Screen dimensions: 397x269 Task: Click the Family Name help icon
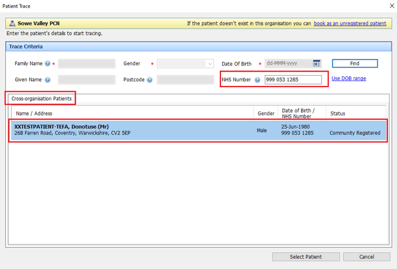[x=47, y=64]
